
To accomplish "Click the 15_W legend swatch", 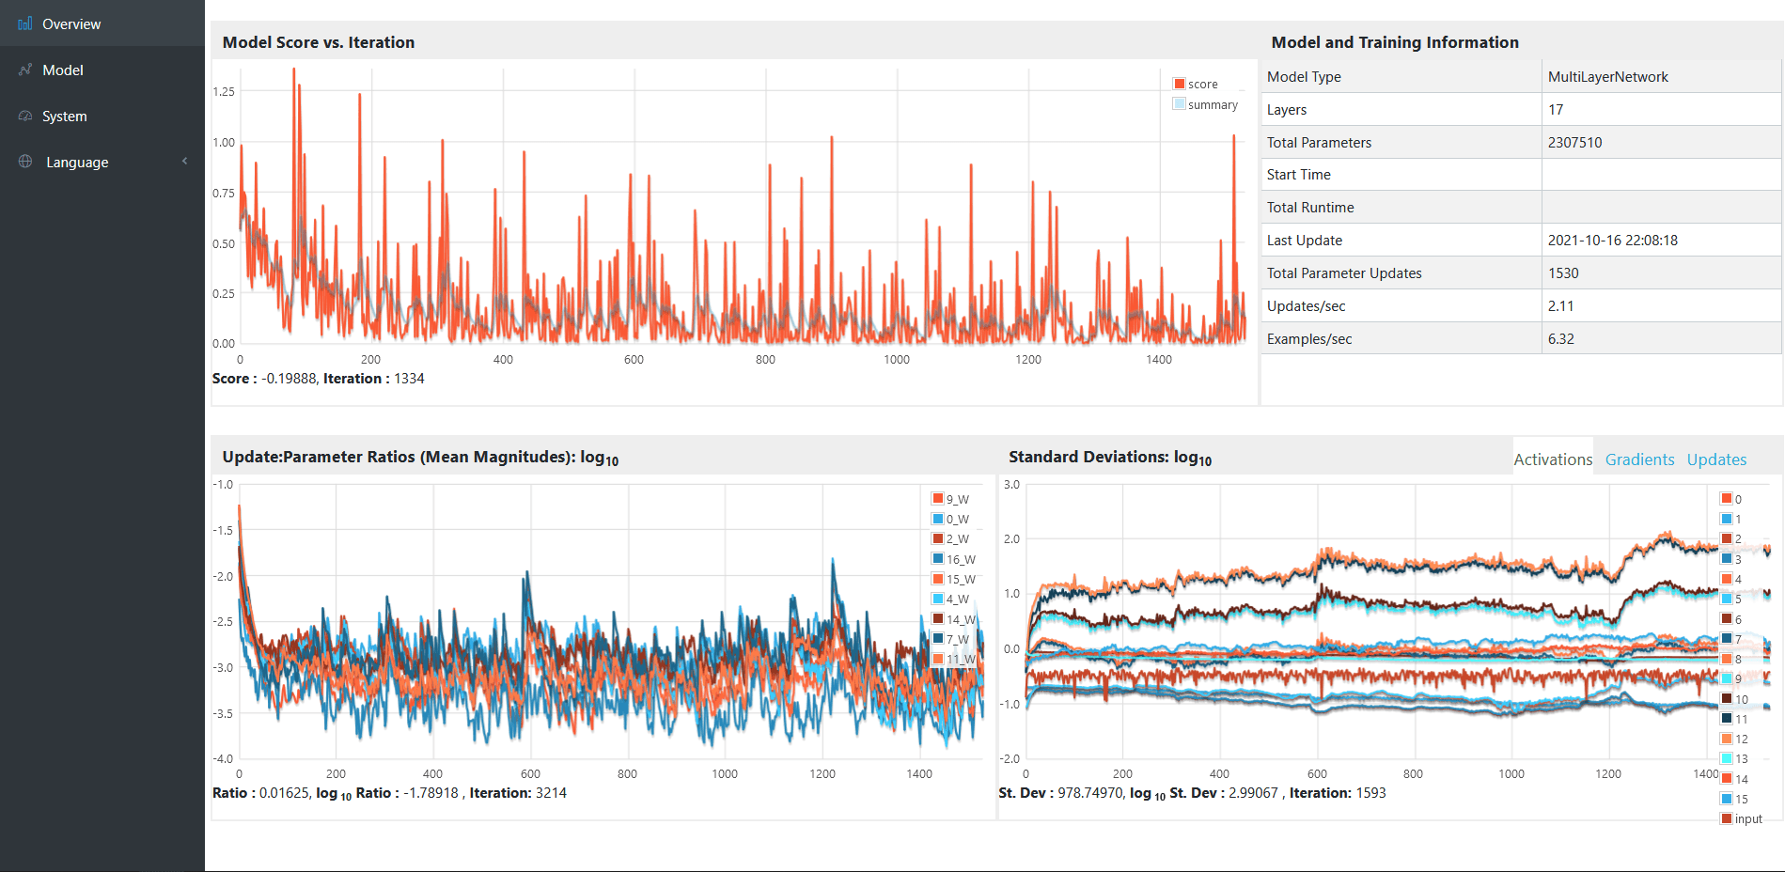I will pyautogui.click(x=937, y=579).
